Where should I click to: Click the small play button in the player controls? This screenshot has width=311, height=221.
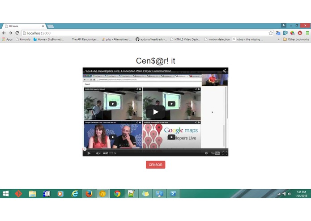(x=89, y=153)
